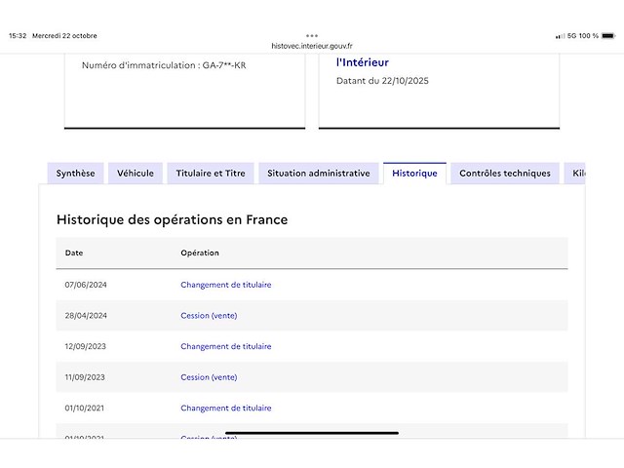Click the Date column header
This screenshot has height=468, width=624.
tap(74, 253)
